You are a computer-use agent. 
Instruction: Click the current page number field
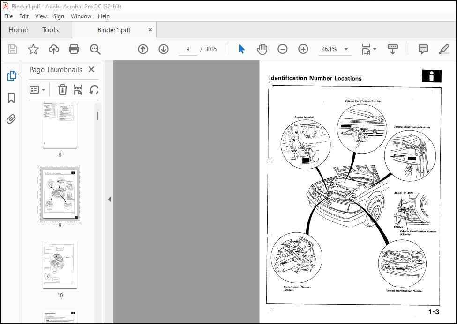point(188,49)
